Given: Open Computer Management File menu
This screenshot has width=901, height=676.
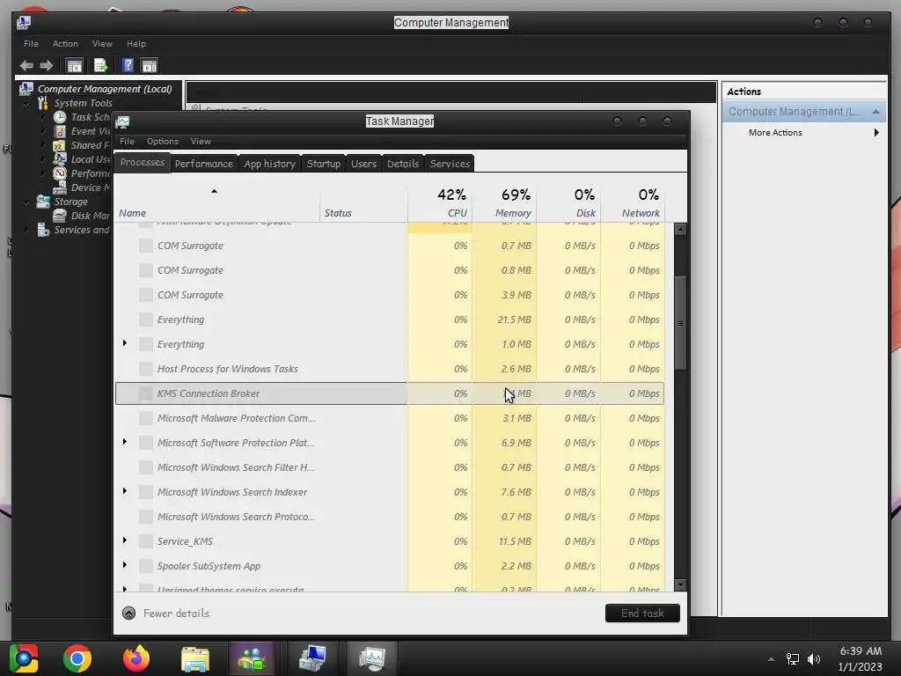Looking at the screenshot, I should (31, 44).
